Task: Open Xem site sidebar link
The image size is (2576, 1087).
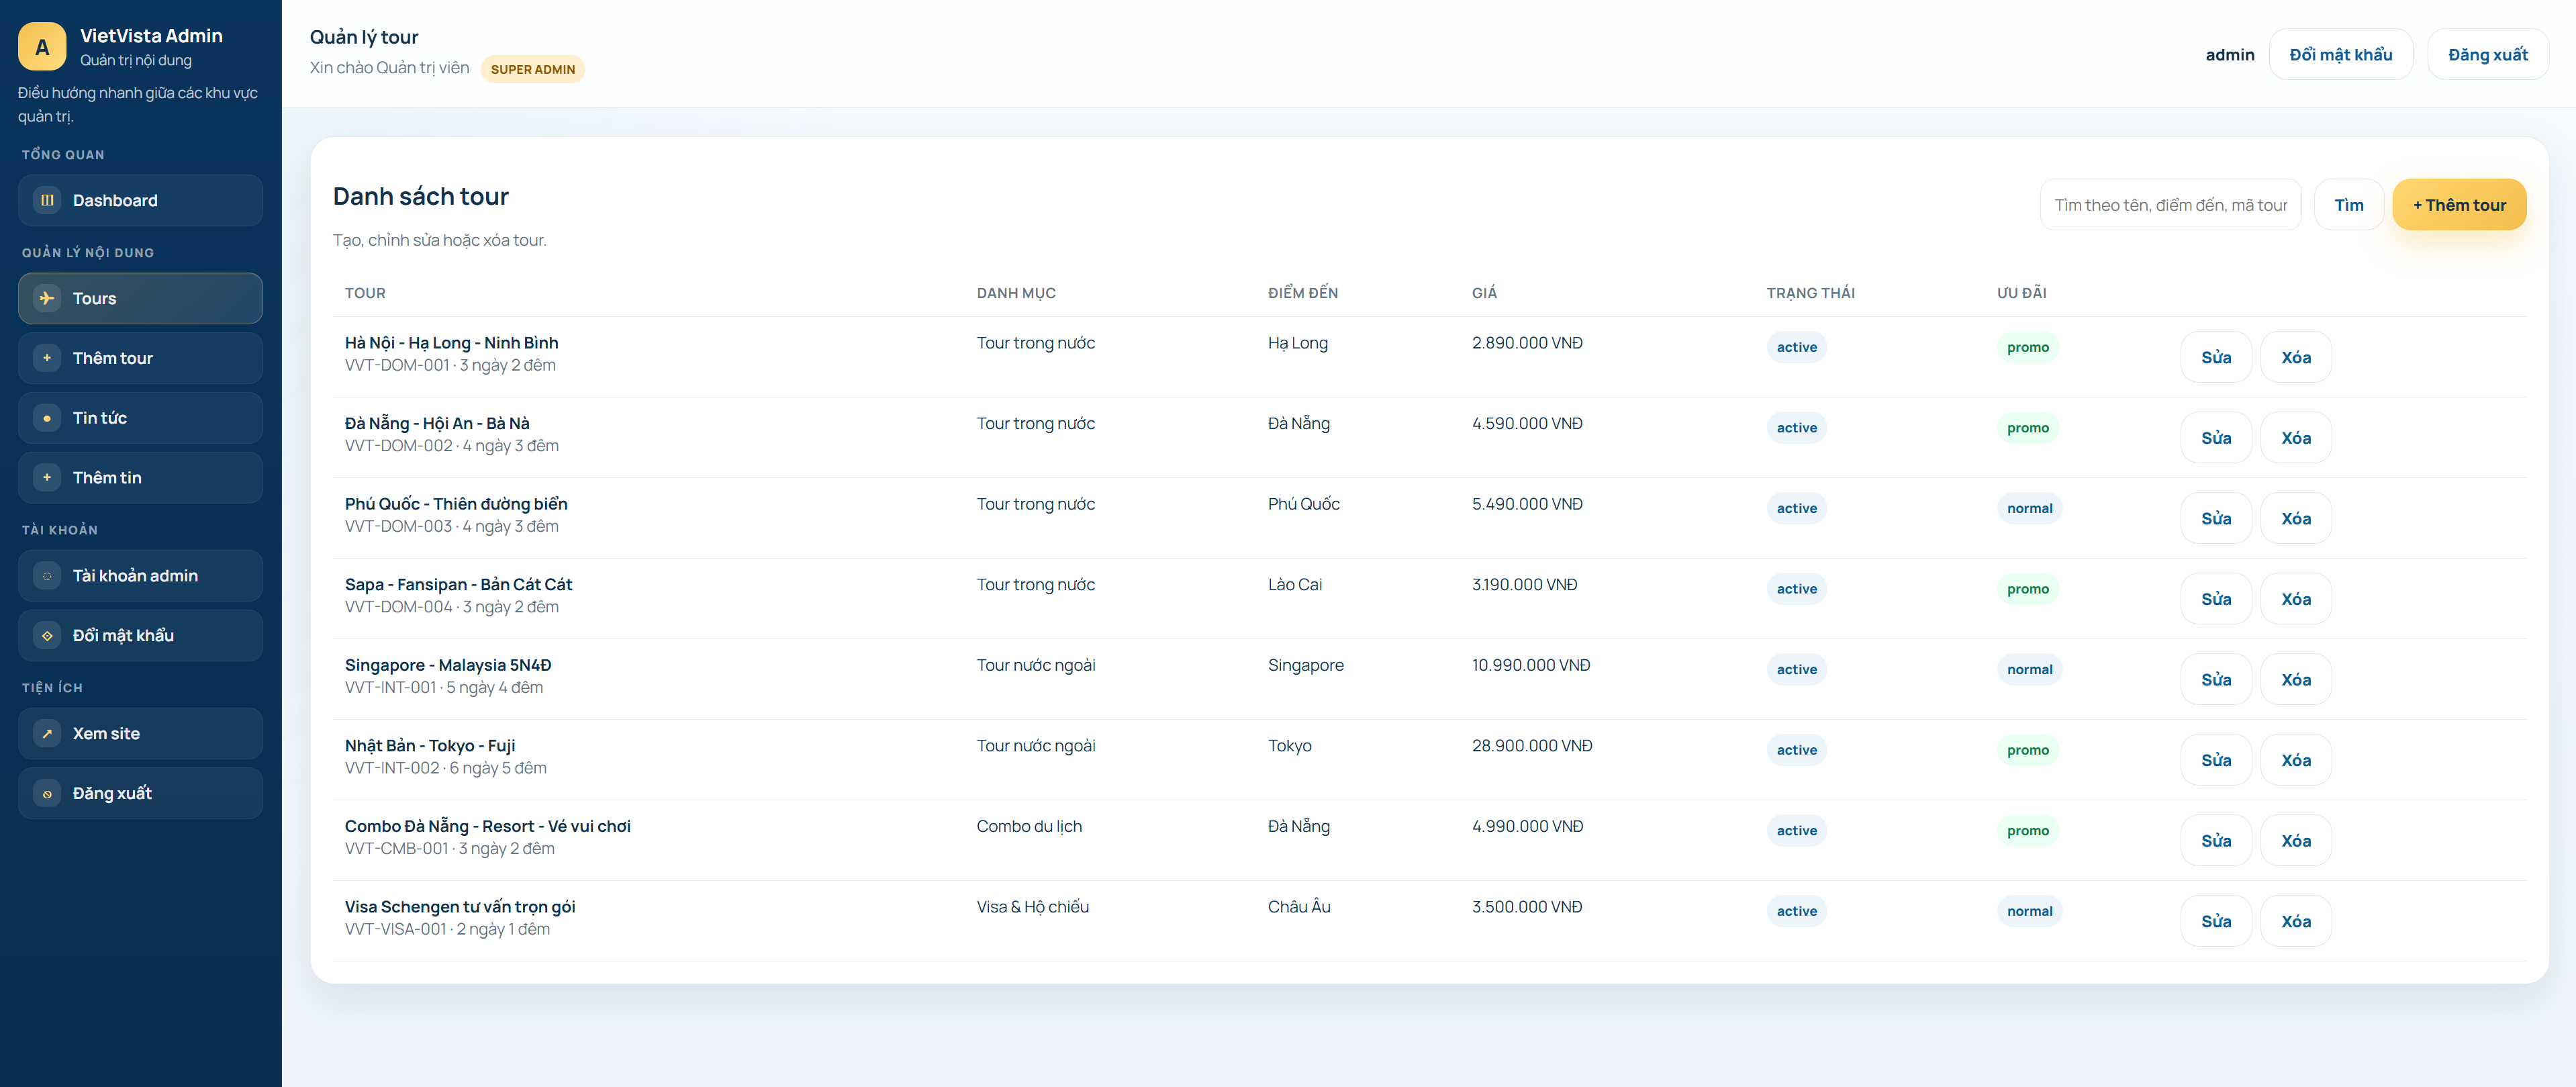Action: tap(140, 734)
